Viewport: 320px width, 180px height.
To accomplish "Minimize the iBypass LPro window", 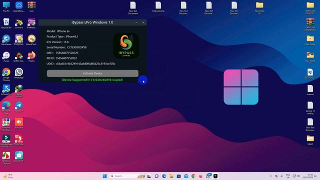I will pos(136,22).
